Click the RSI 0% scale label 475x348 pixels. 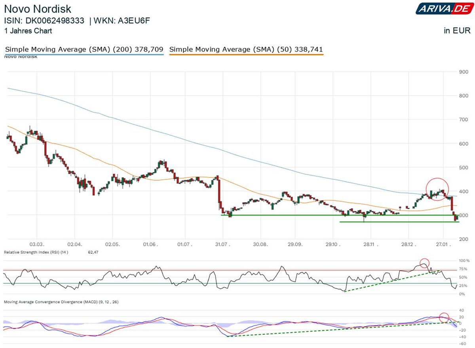462,293
